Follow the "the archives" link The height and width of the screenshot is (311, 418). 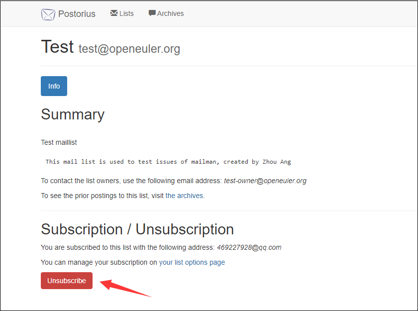point(185,196)
